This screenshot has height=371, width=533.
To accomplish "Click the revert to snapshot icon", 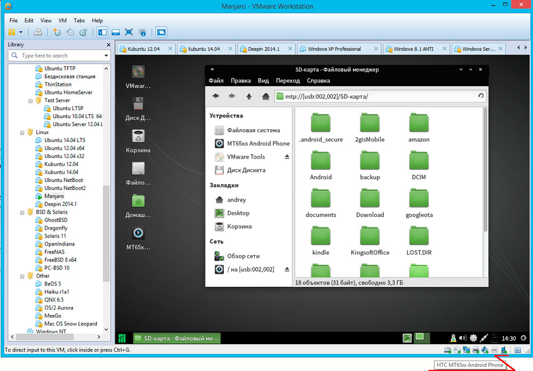I will tap(70, 33).
